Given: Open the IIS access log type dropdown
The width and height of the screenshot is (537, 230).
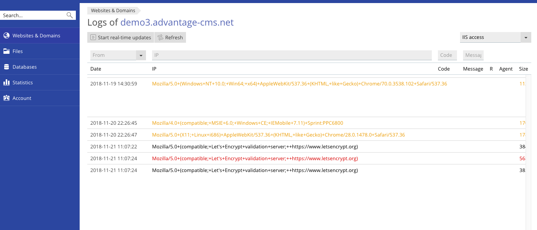Looking at the screenshot, I should 495,37.
